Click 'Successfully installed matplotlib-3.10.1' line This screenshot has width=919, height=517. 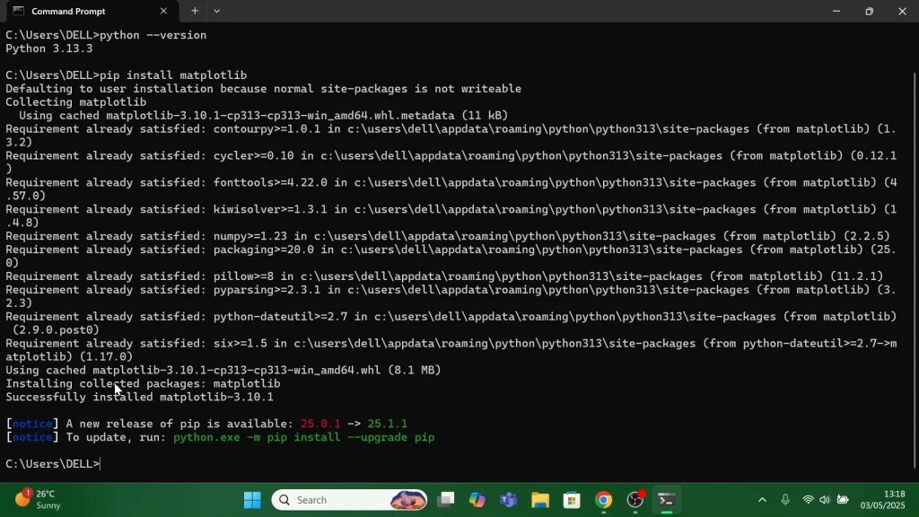pos(139,397)
